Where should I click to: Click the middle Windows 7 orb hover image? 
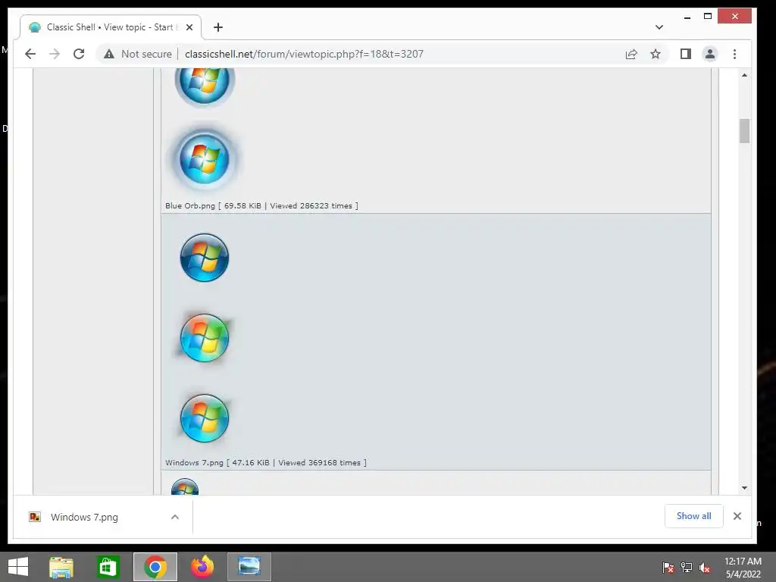[205, 338]
